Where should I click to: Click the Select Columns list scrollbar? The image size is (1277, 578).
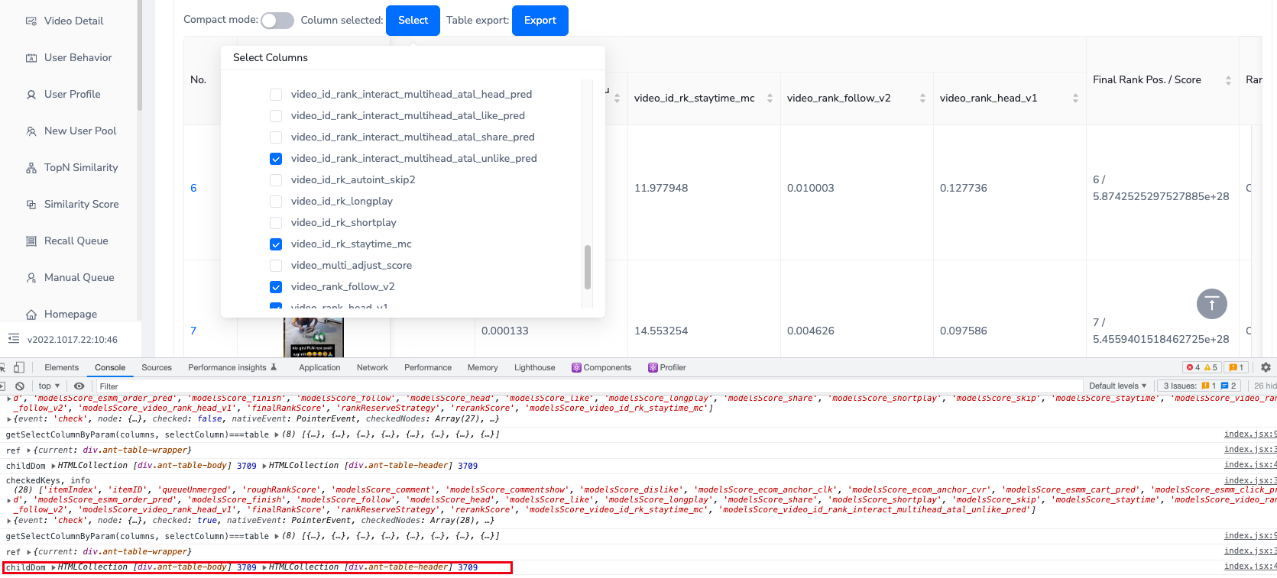point(587,267)
